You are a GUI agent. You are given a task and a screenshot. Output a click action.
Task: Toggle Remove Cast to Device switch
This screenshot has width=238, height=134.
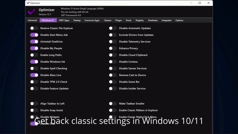tap(113, 75)
